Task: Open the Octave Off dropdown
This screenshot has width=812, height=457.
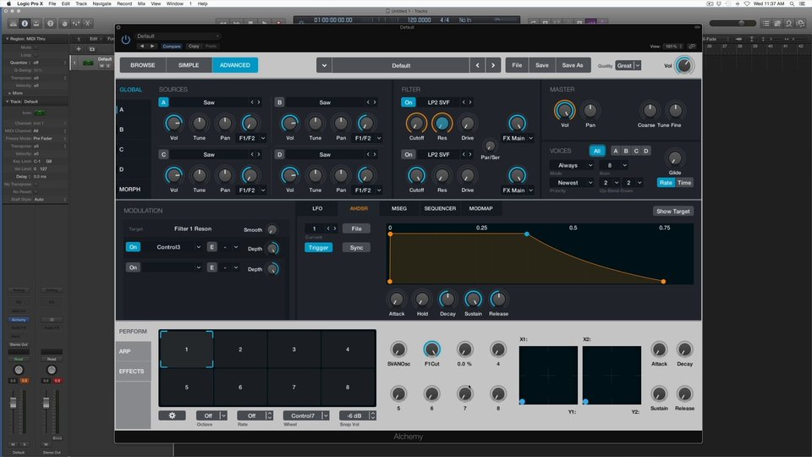Action: [x=211, y=416]
